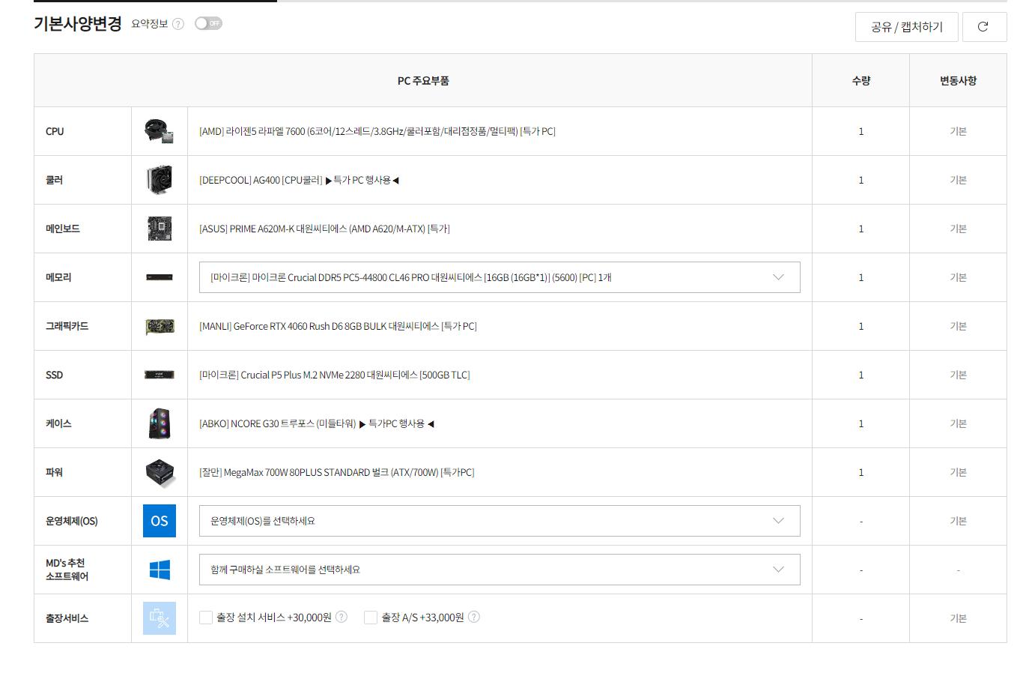Click the 기본사양변경 heading
Screen dimensions: 1020x673
[x=78, y=23]
